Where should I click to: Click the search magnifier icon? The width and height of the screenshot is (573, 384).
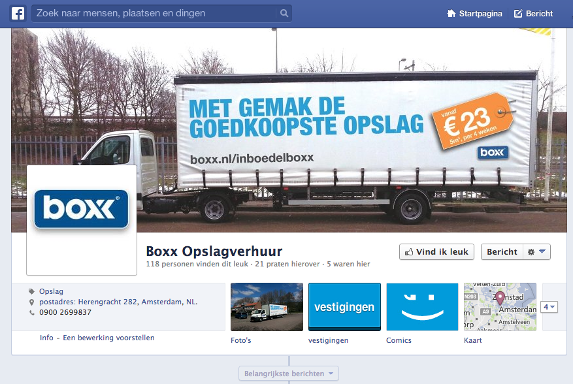(284, 14)
